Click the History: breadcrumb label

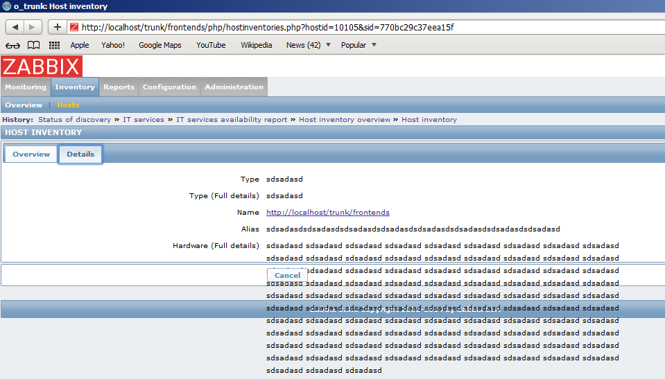[x=17, y=120]
